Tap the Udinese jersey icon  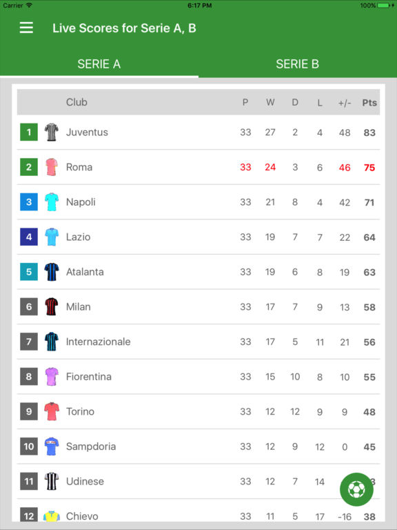point(51,481)
